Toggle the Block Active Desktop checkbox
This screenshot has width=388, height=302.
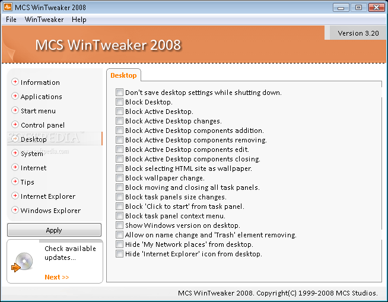pos(119,111)
